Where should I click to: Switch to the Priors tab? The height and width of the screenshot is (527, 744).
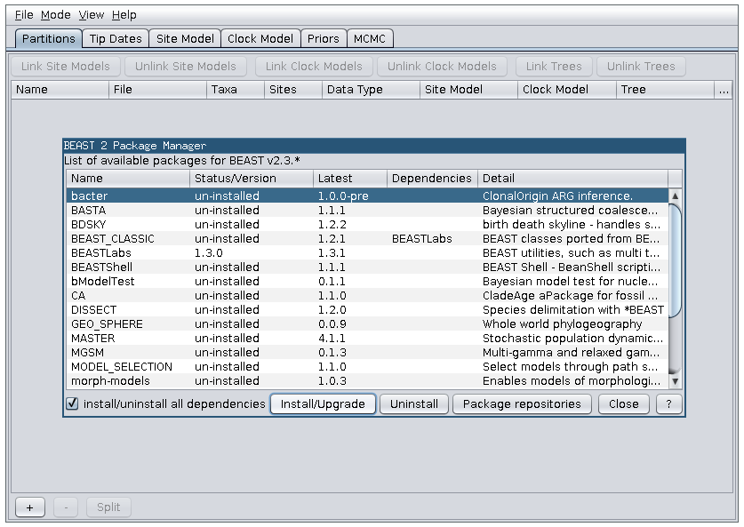point(324,39)
